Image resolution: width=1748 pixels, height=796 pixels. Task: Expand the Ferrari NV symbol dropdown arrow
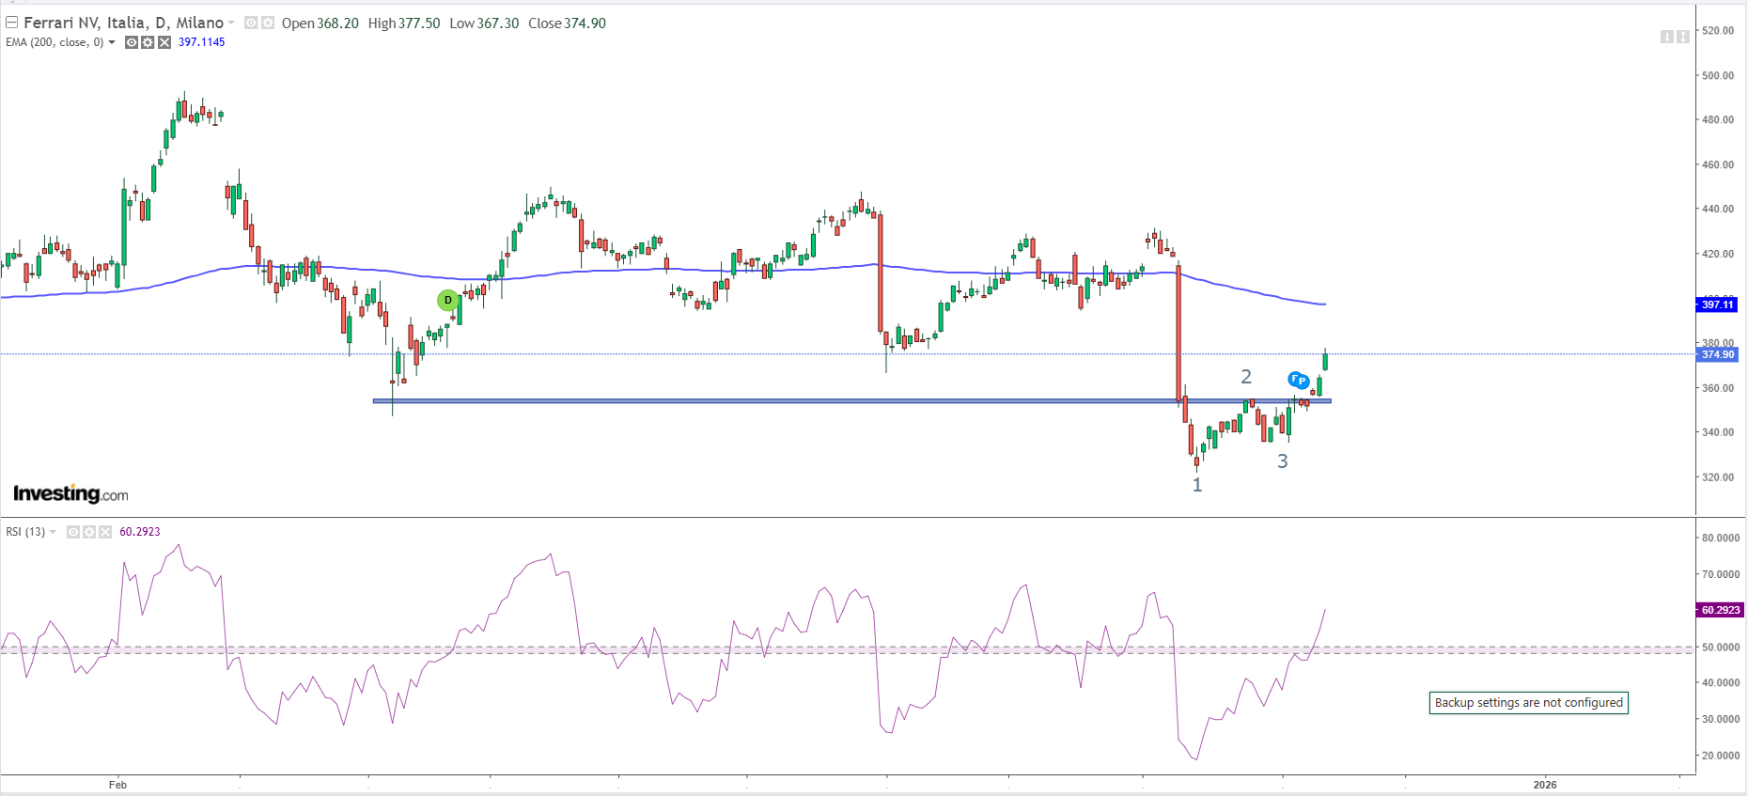click(231, 23)
